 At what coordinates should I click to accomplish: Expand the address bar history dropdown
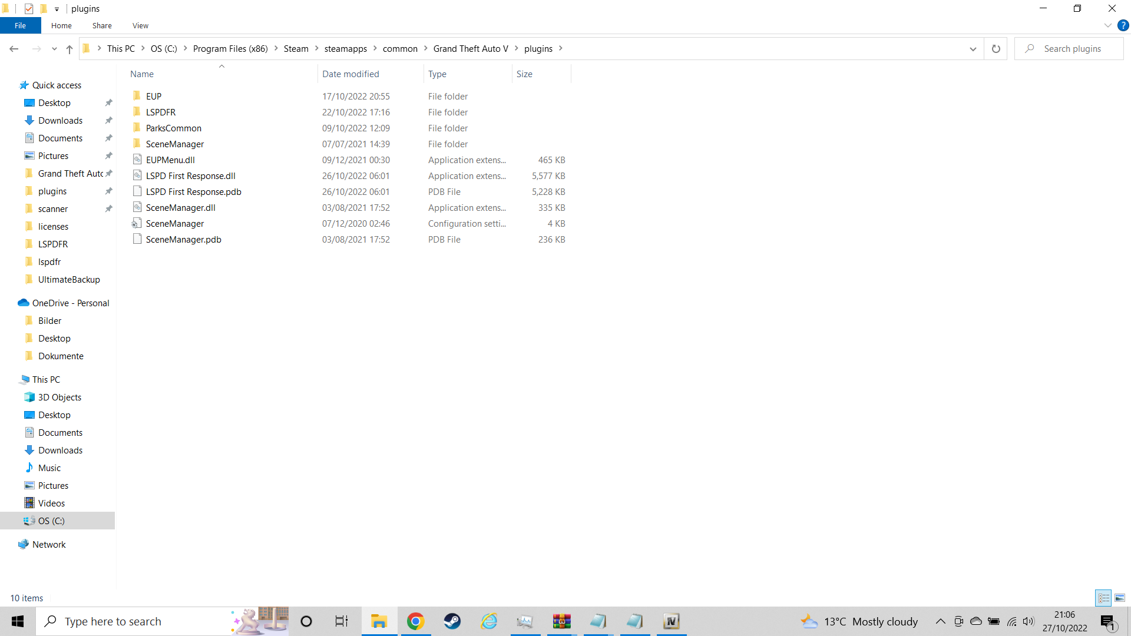pos(973,49)
